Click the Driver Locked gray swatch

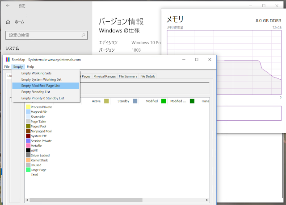[x=28, y=156]
